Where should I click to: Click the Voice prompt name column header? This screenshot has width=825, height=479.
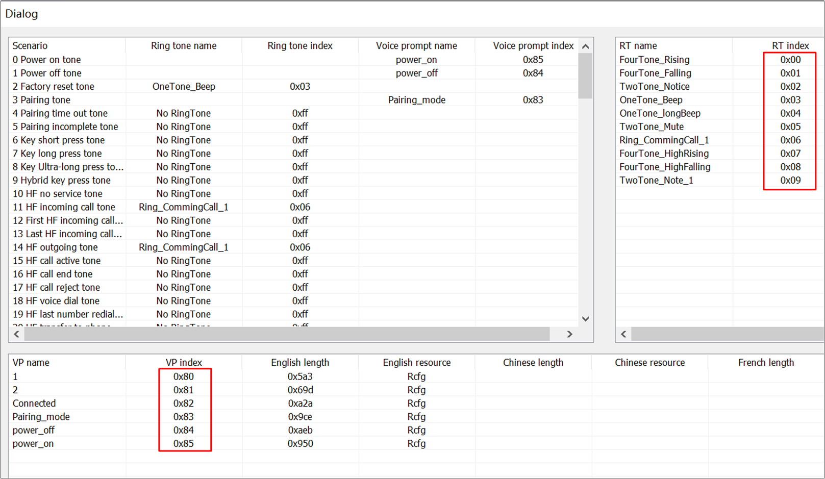click(x=416, y=46)
